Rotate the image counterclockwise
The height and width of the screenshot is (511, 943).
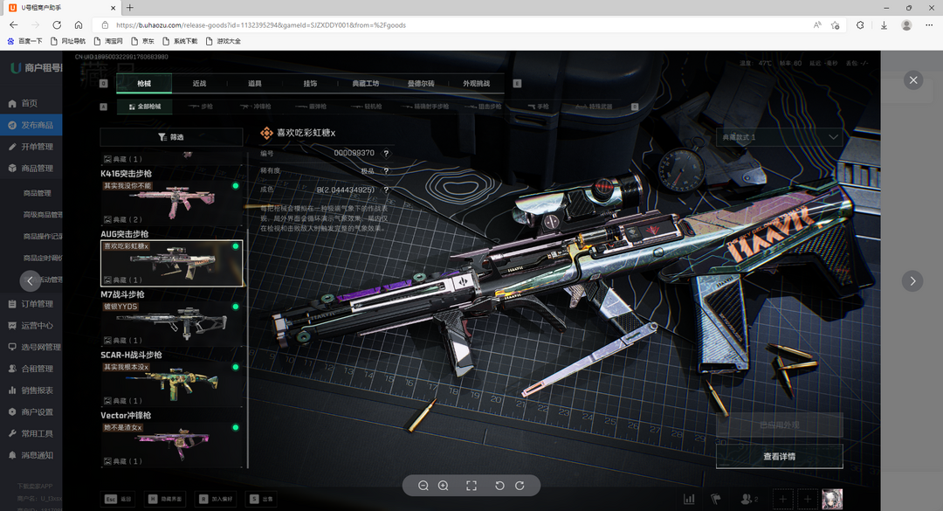(x=500, y=486)
